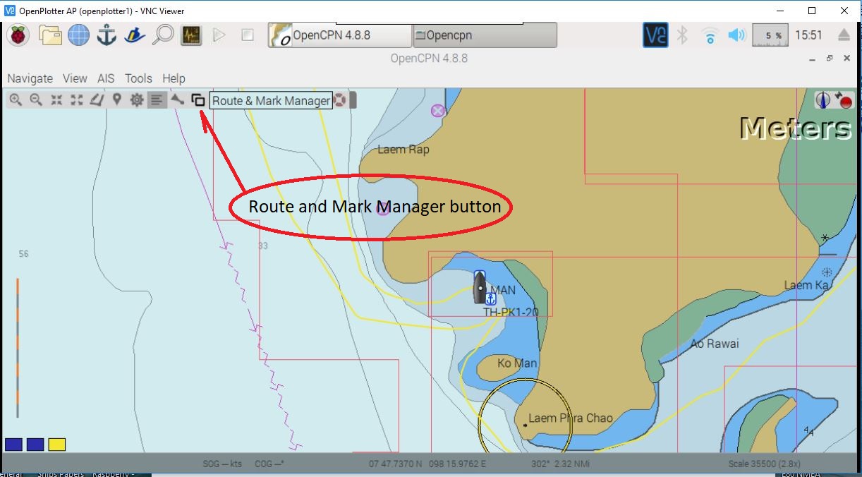Activate the Create Route tool
The height and width of the screenshot is (477, 862).
[97, 99]
